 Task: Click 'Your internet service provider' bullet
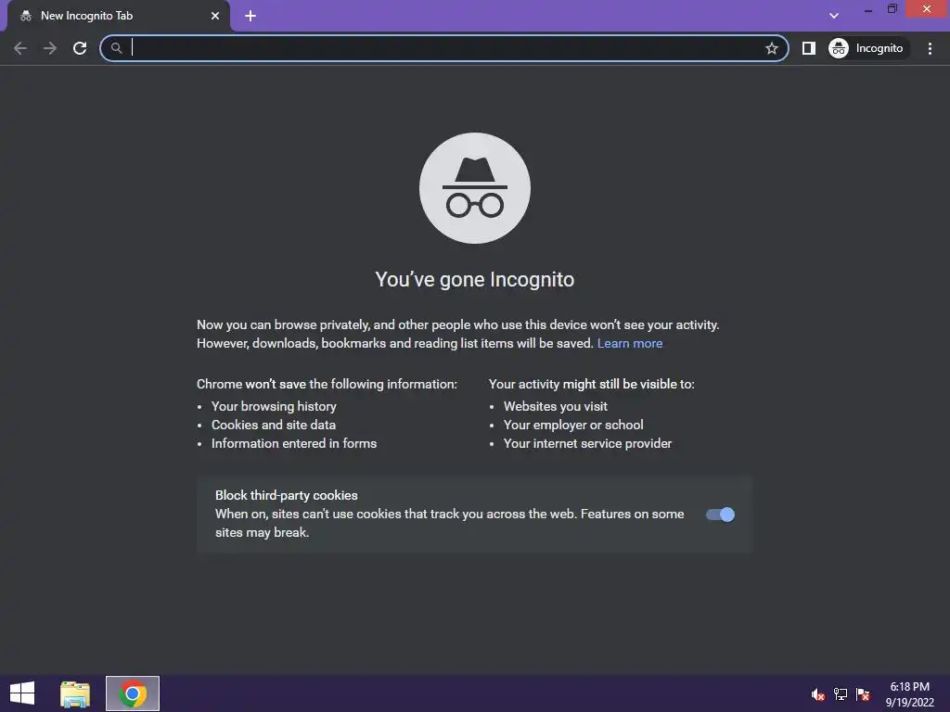point(587,444)
